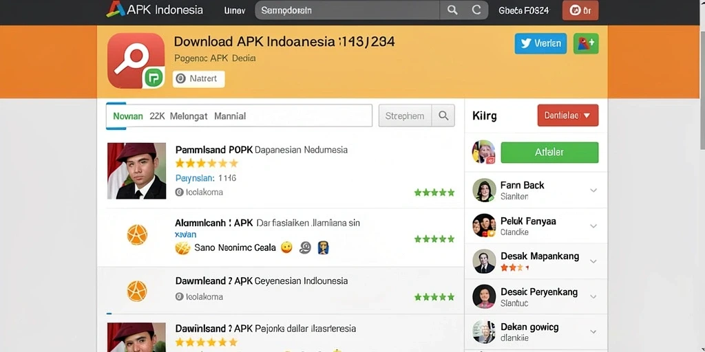The width and height of the screenshot is (705, 352).
Task: Click the red magnifier app icon
Action: pos(136,60)
